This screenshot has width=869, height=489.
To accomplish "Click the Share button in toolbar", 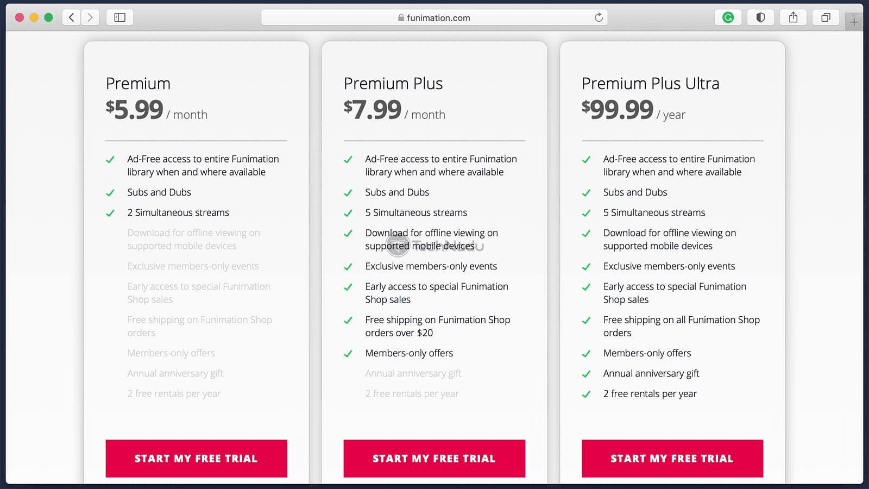I will [793, 17].
